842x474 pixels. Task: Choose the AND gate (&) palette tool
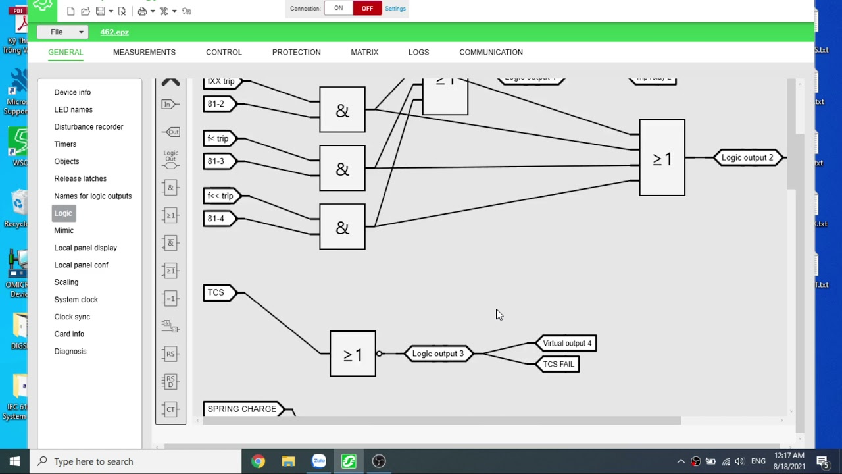pyautogui.click(x=170, y=188)
